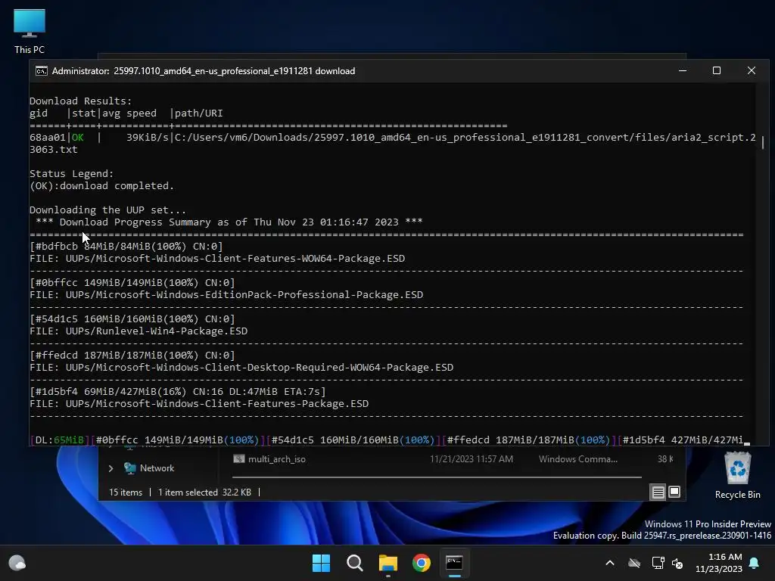Click the command prompt vertical scrollbar thumb
This screenshot has width=775, height=581.
(x=763, y=144)
